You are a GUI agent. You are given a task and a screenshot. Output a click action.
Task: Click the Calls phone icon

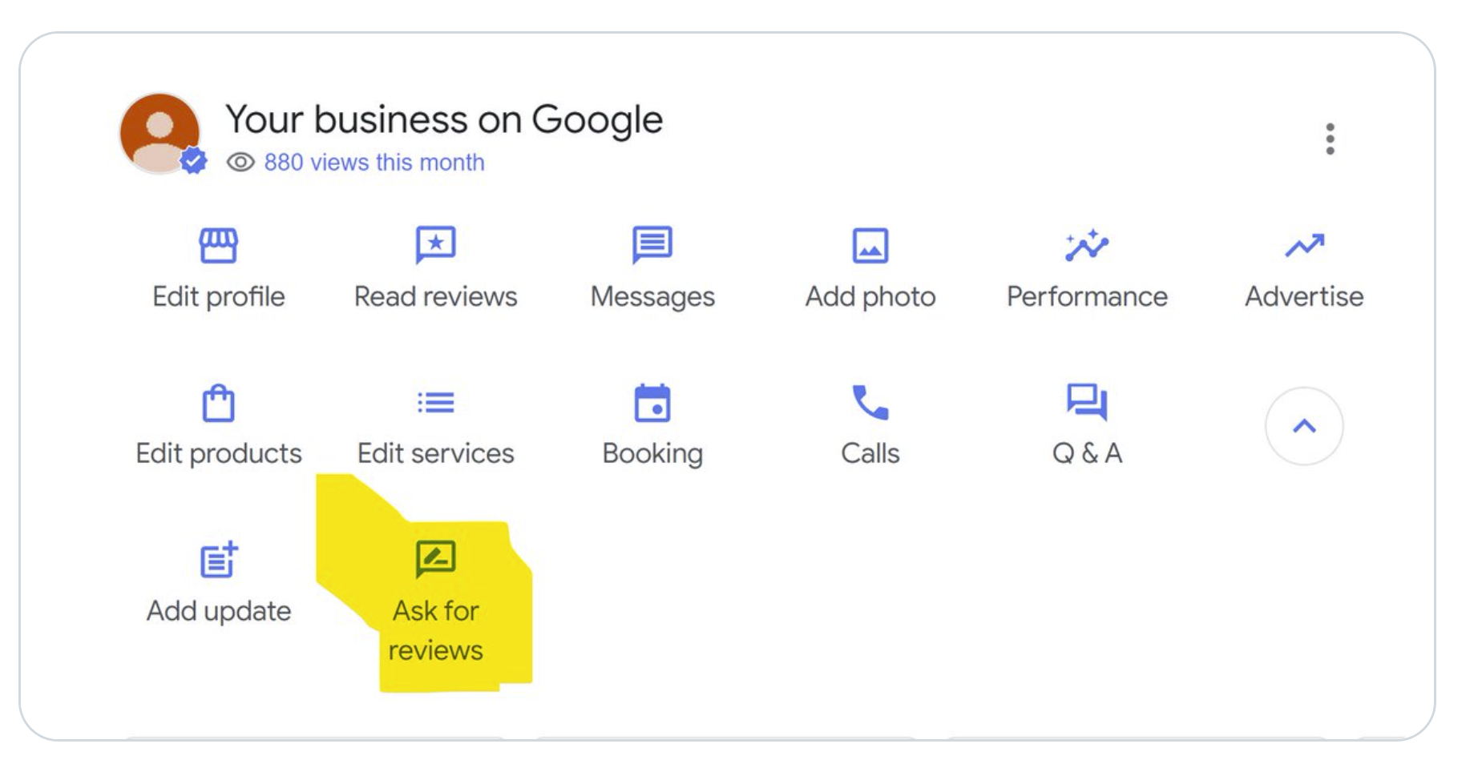pos(870,403)
